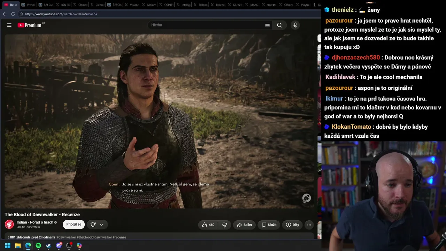Open Microsoft Edge from the taskbar
The image size is (446, 251).
(x=28, y=245)
